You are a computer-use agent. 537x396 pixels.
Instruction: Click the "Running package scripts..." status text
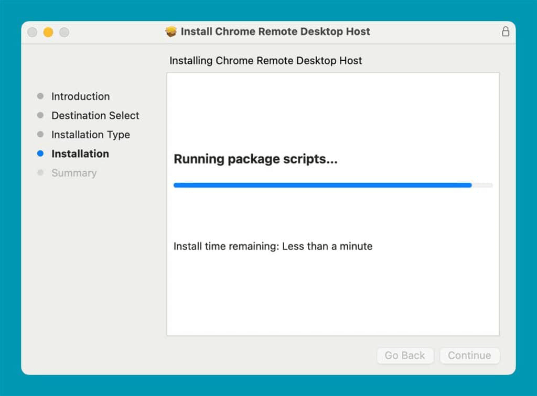255,159
